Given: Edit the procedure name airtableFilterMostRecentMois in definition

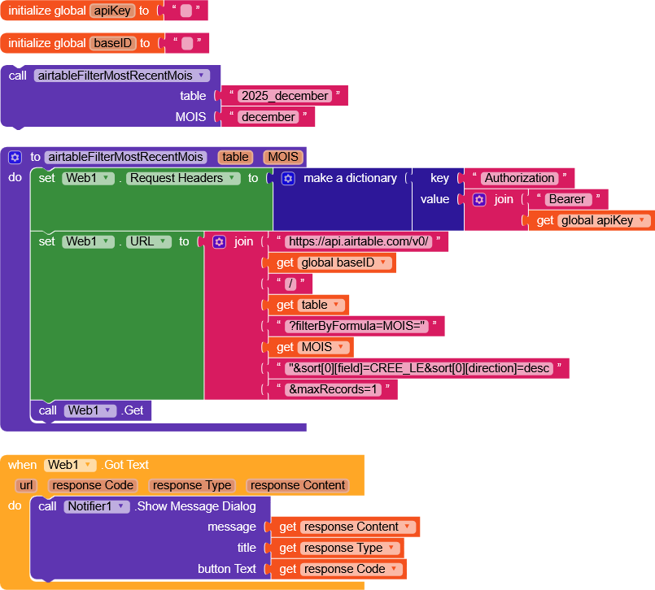Looking at the screenshot, I should tap(126, 158).
